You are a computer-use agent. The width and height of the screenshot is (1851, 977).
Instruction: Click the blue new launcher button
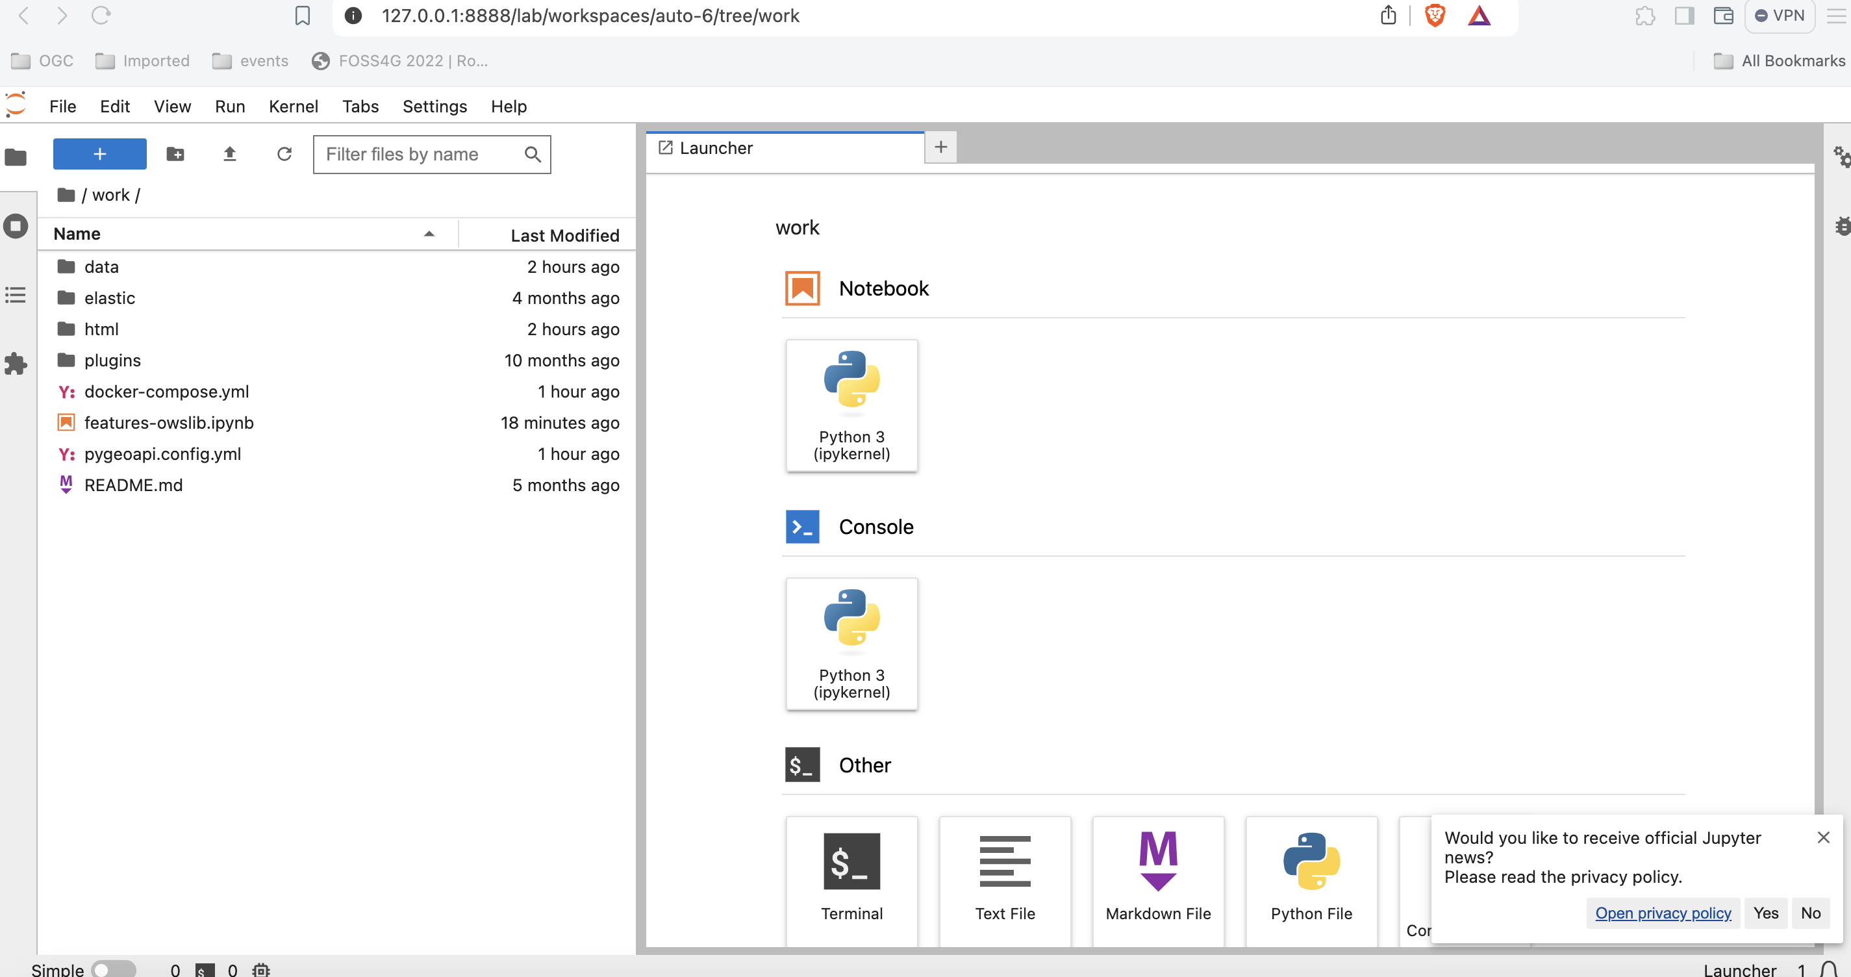coord(99,154)
